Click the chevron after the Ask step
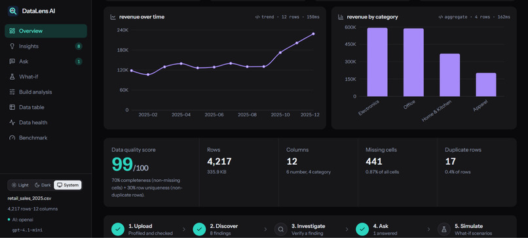The image size is (528, 238). click(x=428, y=229)
